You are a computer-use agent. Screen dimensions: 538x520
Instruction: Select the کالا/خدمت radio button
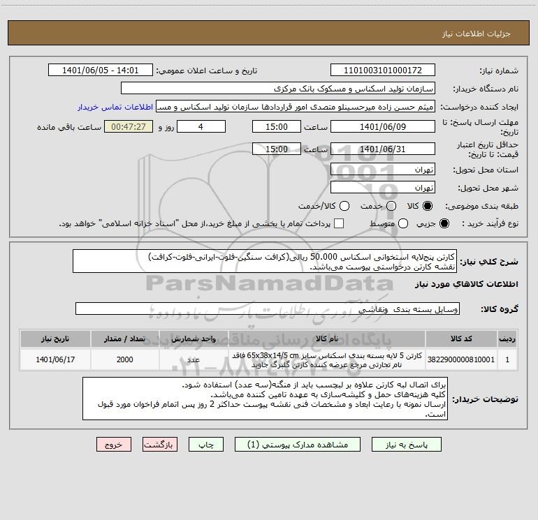344,206
